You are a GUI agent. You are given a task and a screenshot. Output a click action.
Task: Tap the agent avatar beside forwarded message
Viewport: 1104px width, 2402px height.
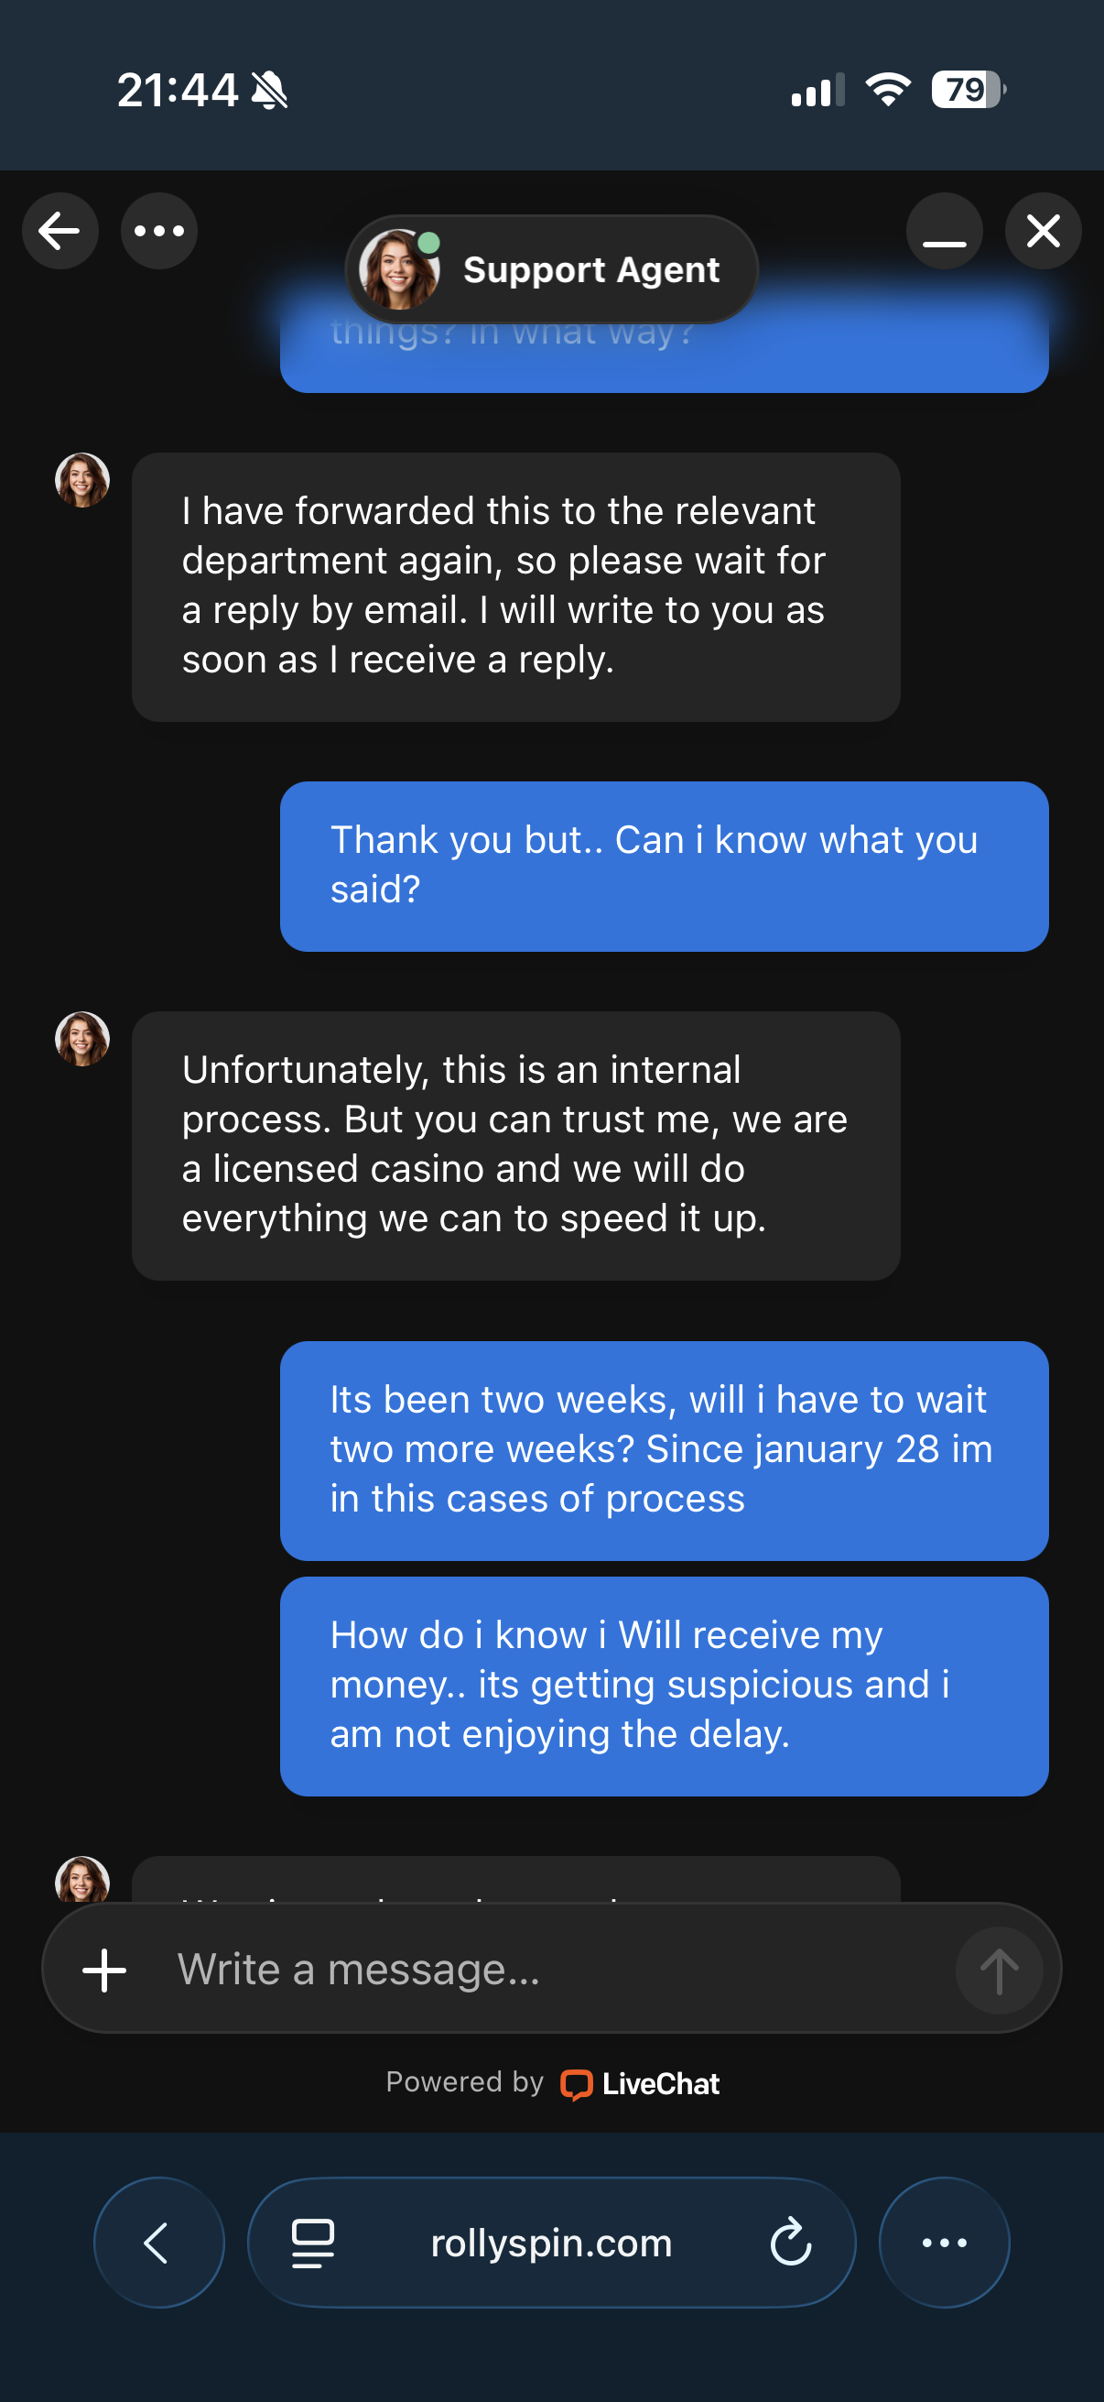pyautogui.click(x=83, y=480)
